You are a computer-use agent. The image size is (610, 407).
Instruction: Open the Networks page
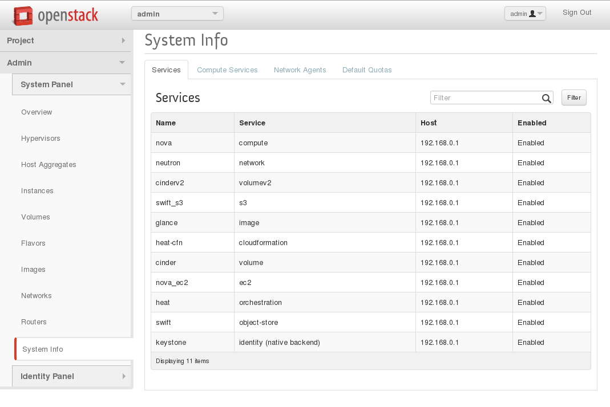(x=36, y=295)
